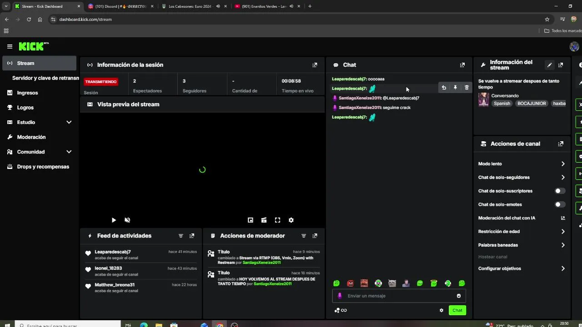Screen dimensions: 582x327
Task: Click the Spanish language tag
Action: point(502,104)
